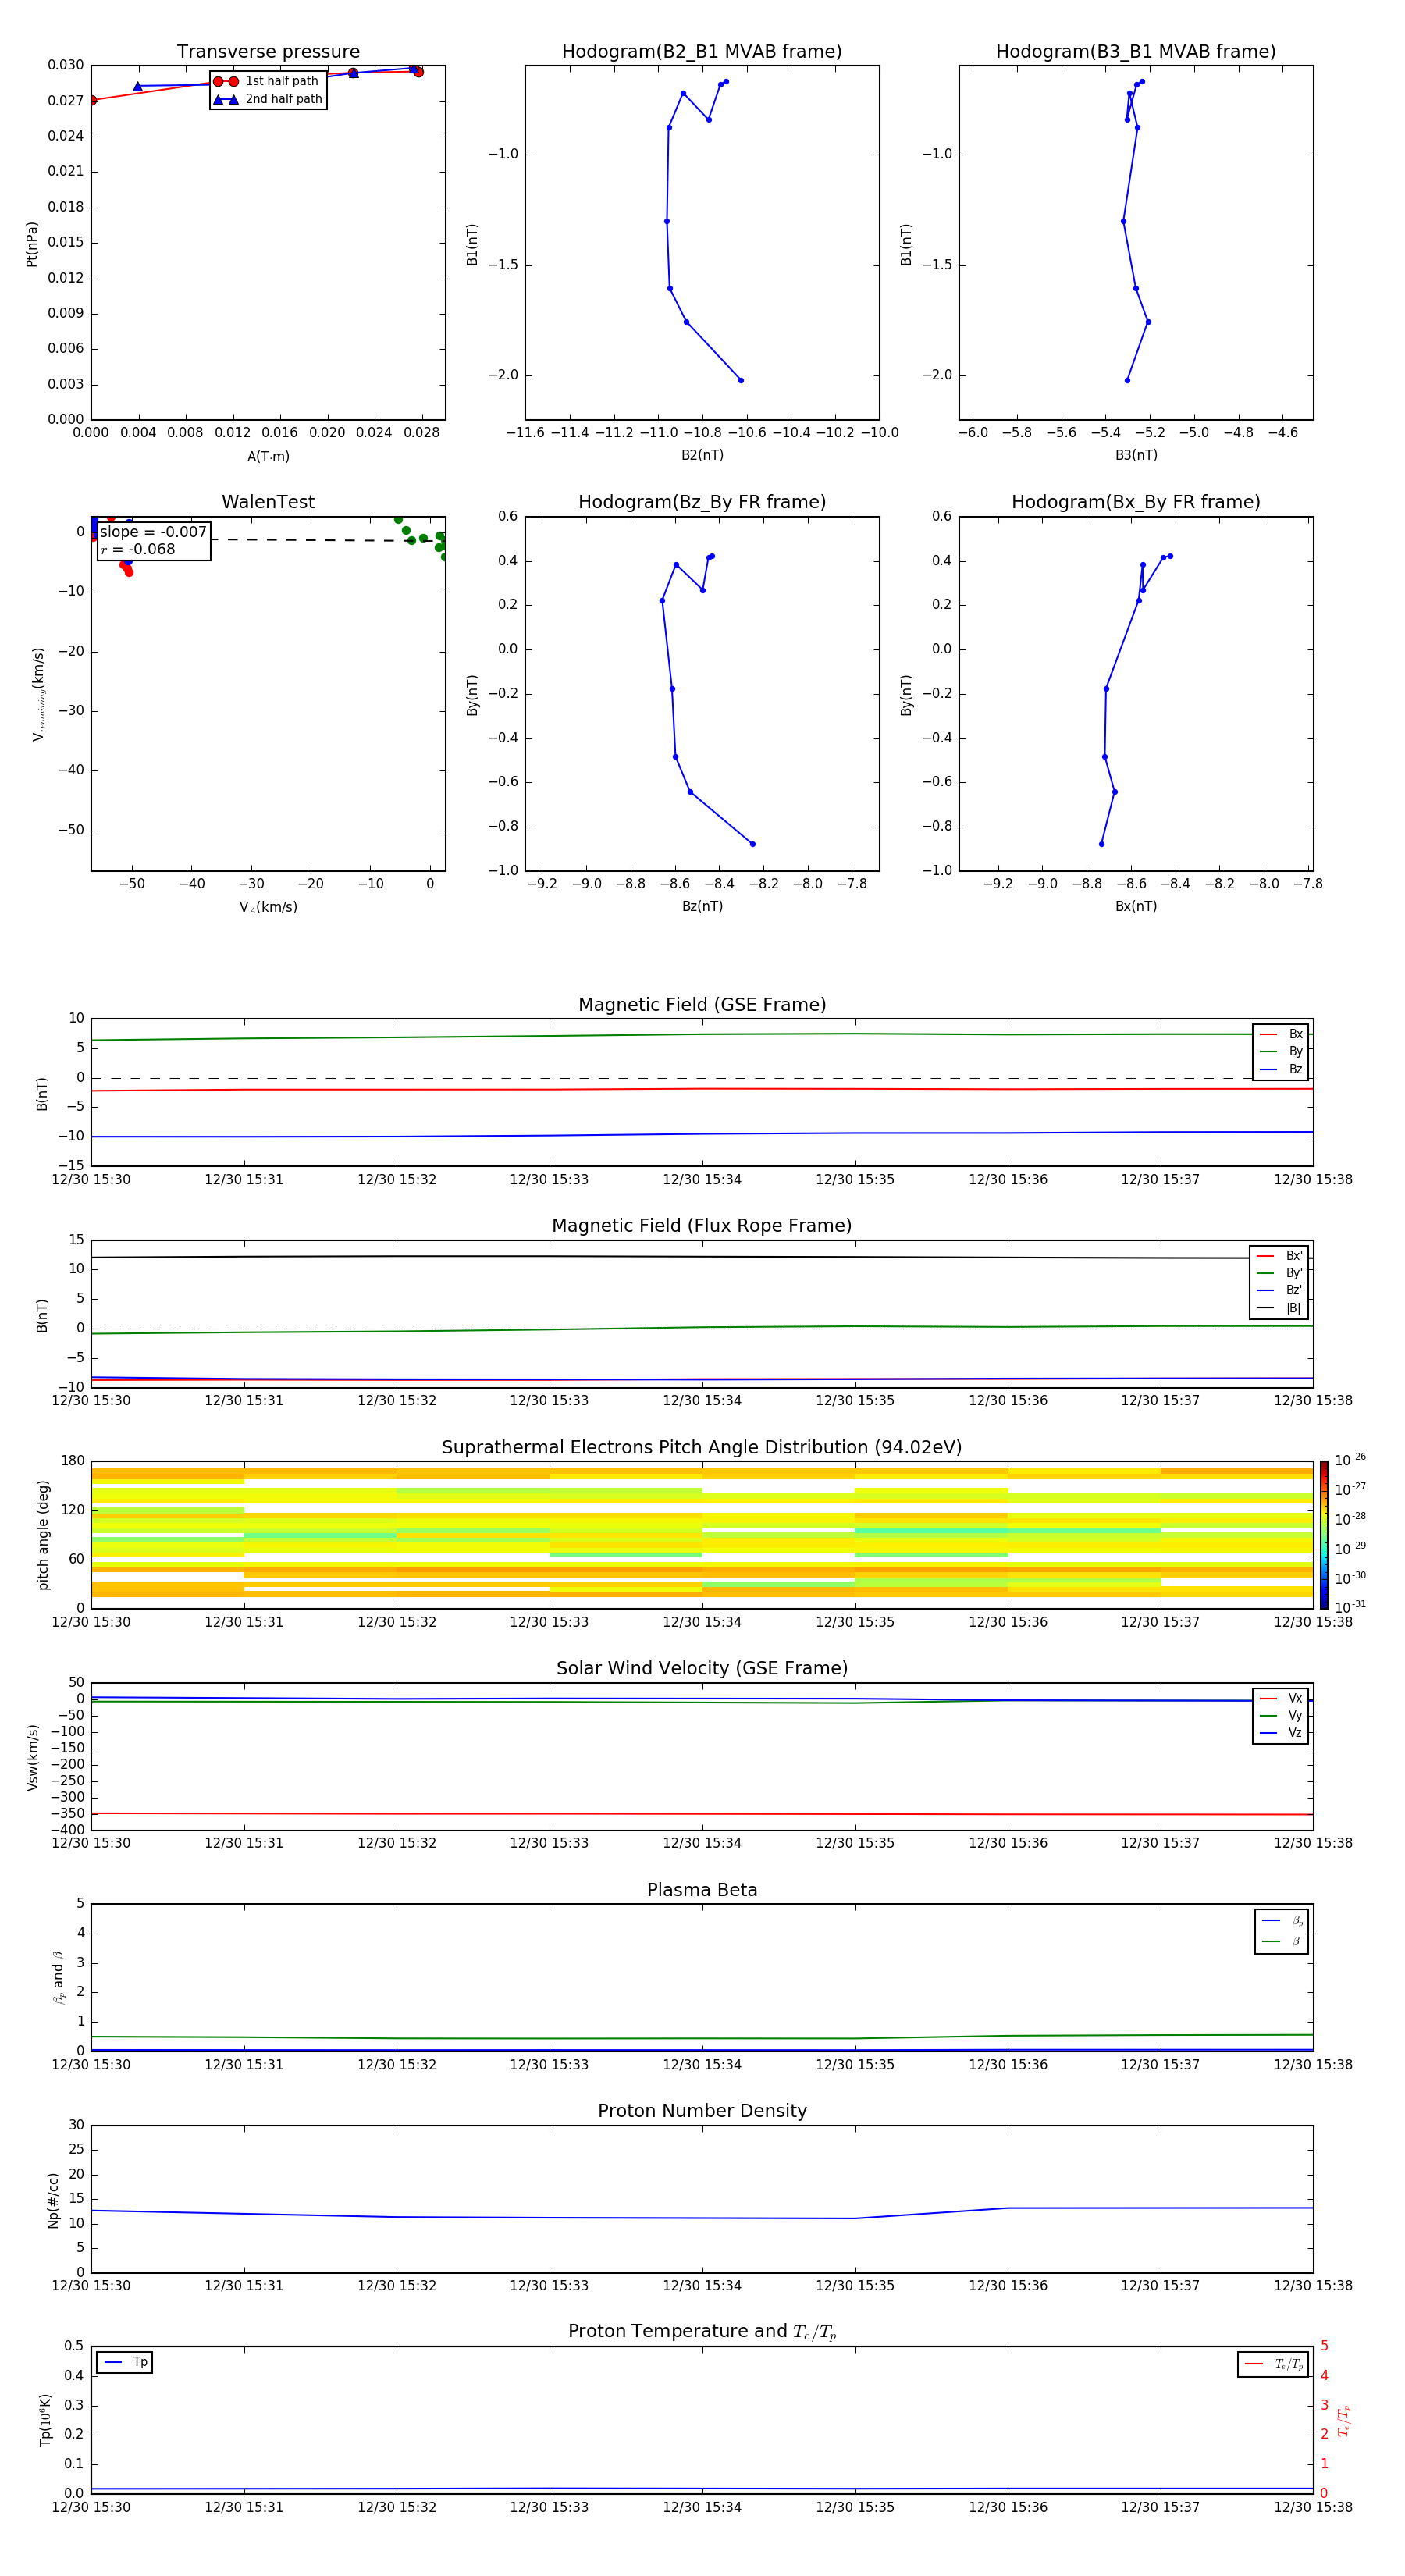The width and height of the screenshot is (1405, 2576).
Task: Click the 'Hodogram(Bz_By FR frame)' title
Action: 702,502
